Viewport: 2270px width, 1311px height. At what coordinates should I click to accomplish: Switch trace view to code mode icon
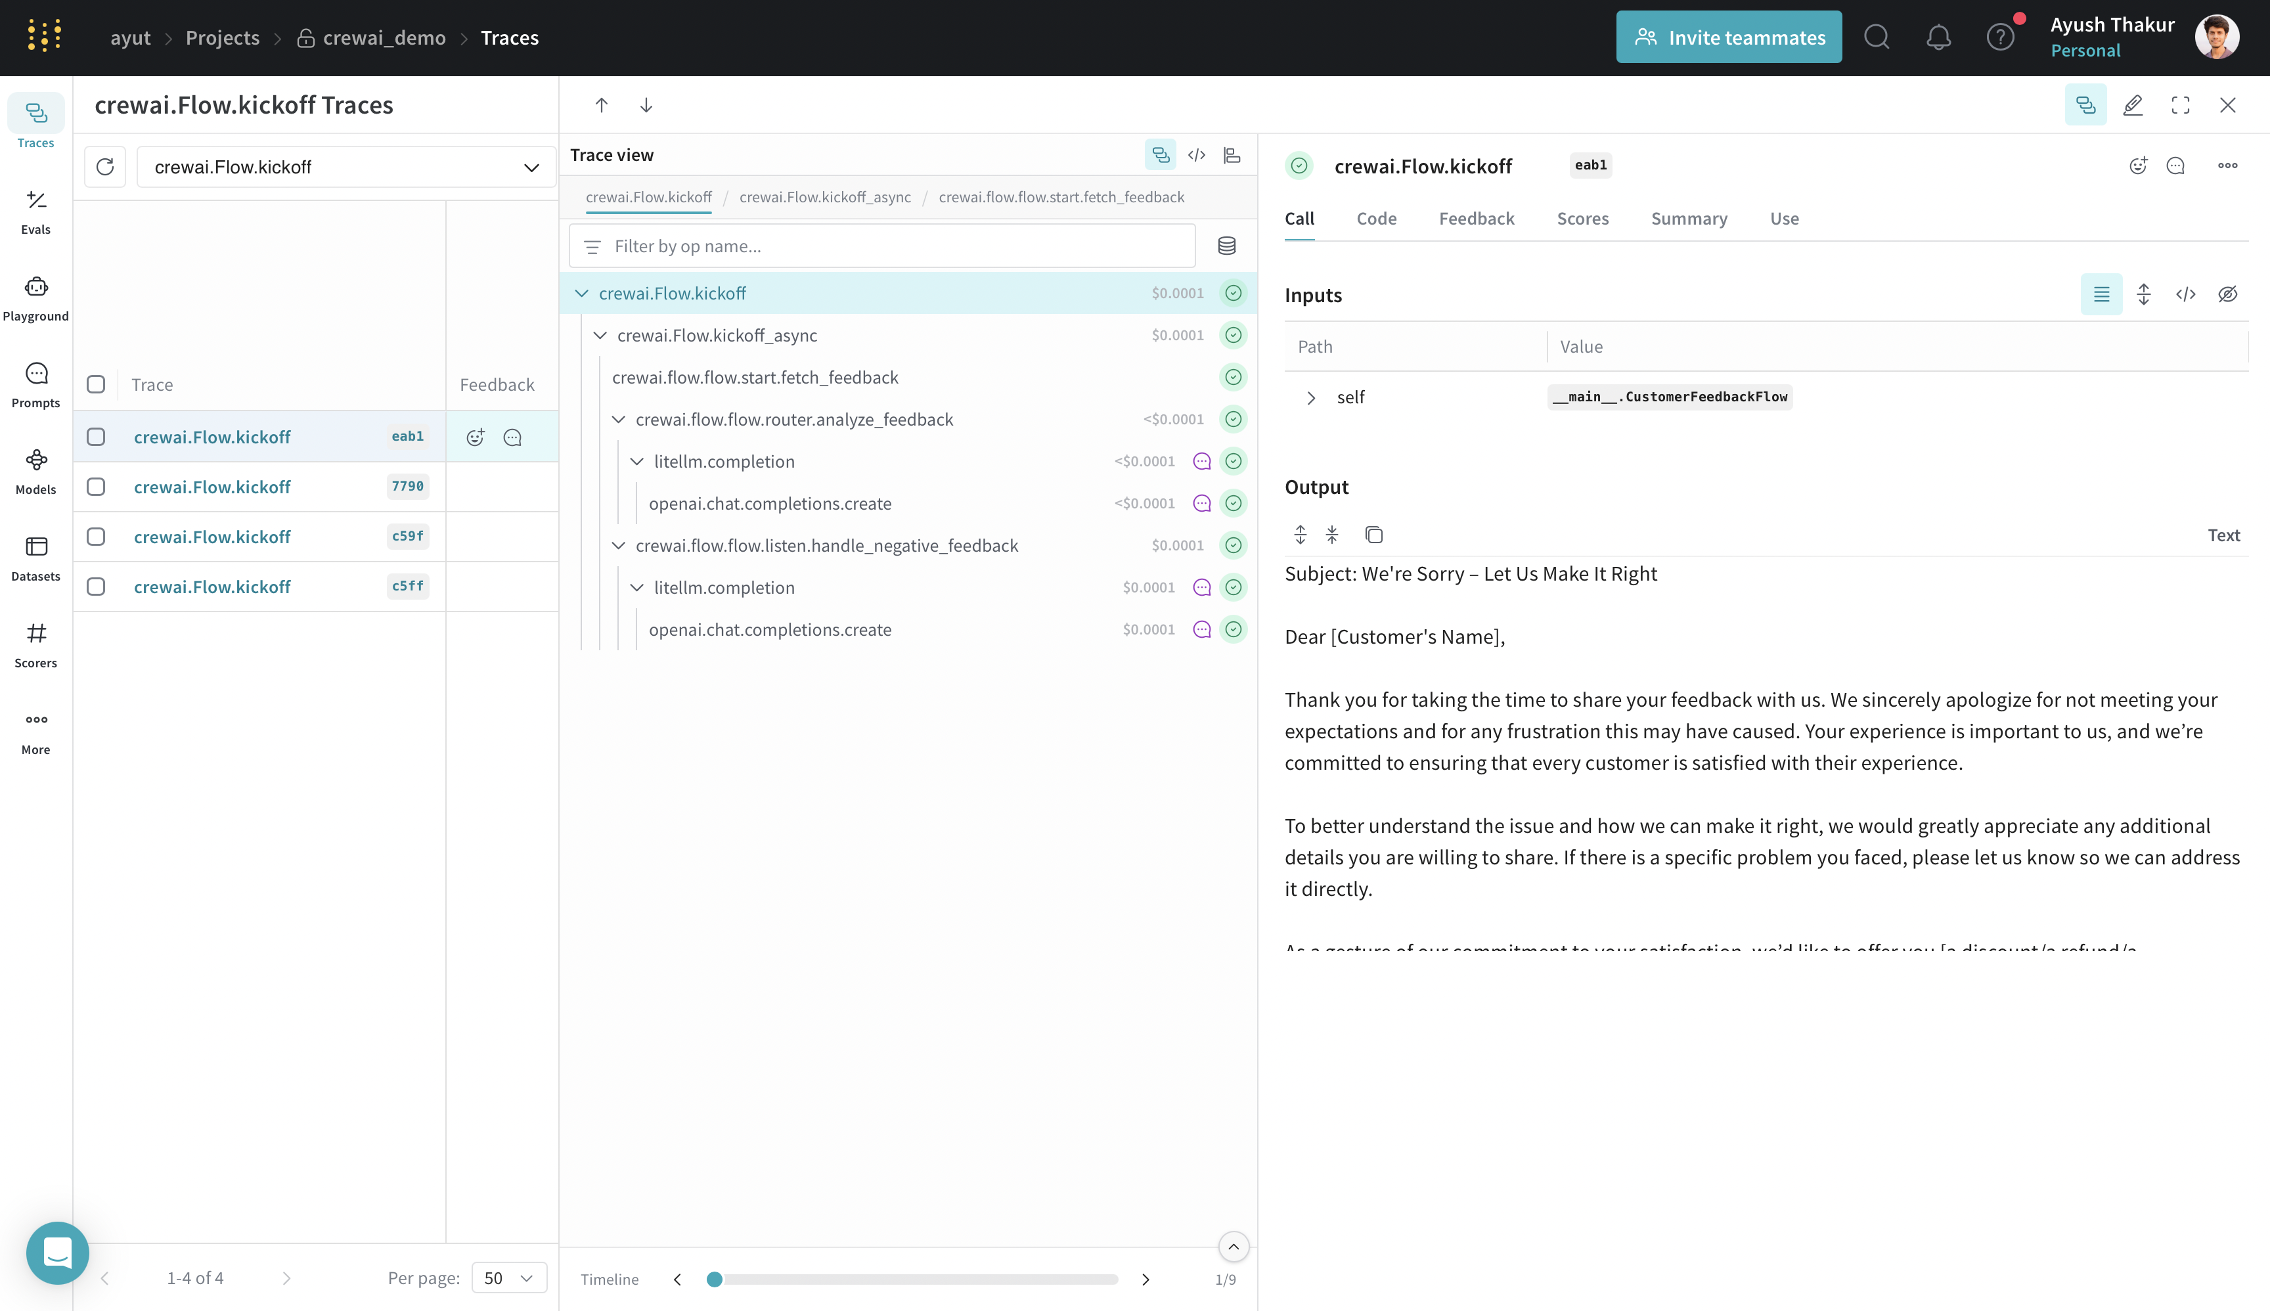click(1196, 155)
